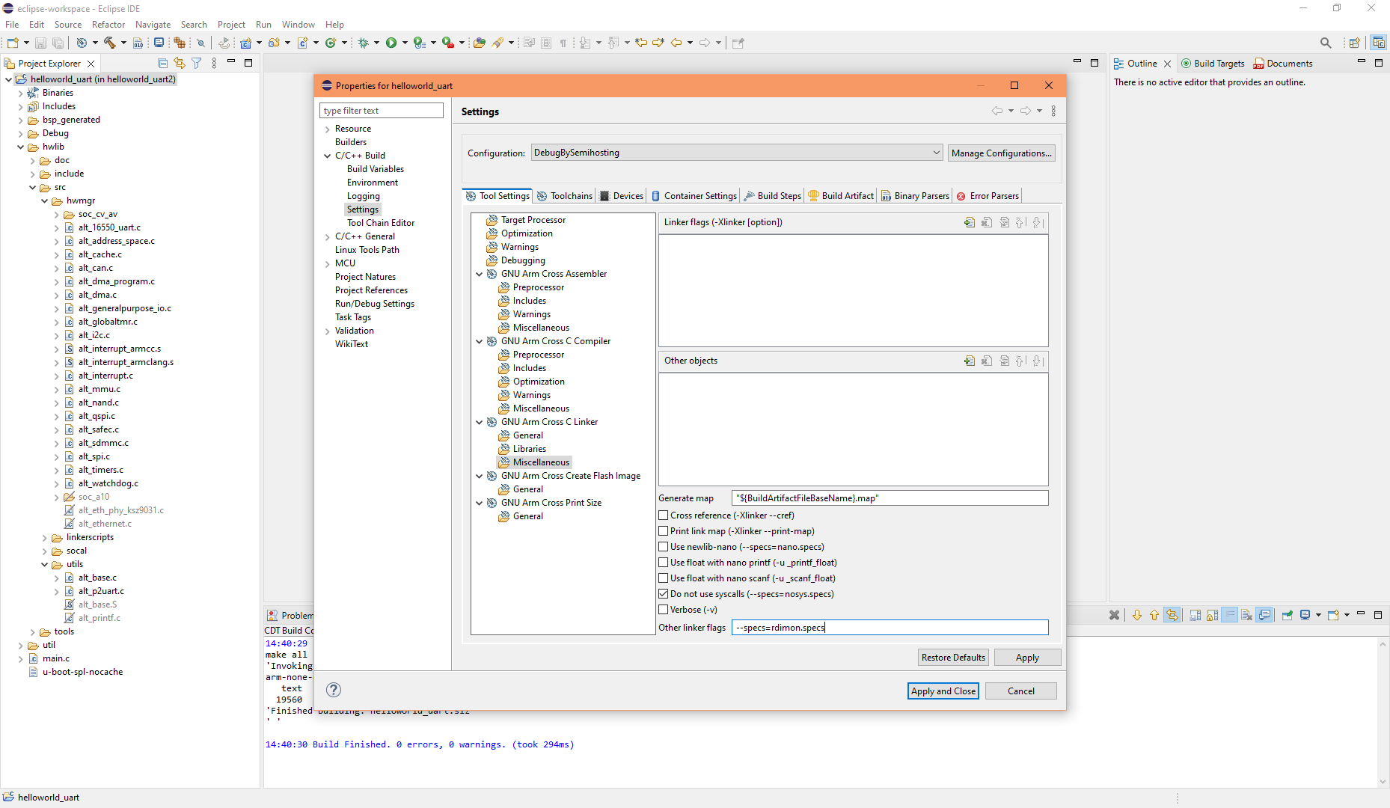Expand the MCU section in settings tree
The height and width of the screenshot is (808, 1390).
coord(327,263)
